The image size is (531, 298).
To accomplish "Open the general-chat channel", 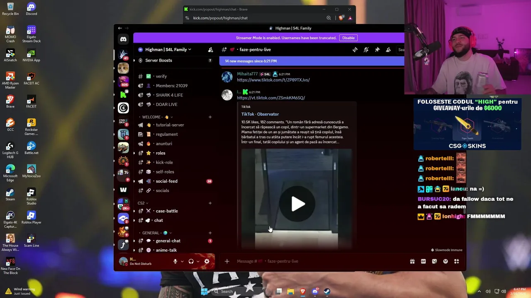I will click(x=175, y=241).
